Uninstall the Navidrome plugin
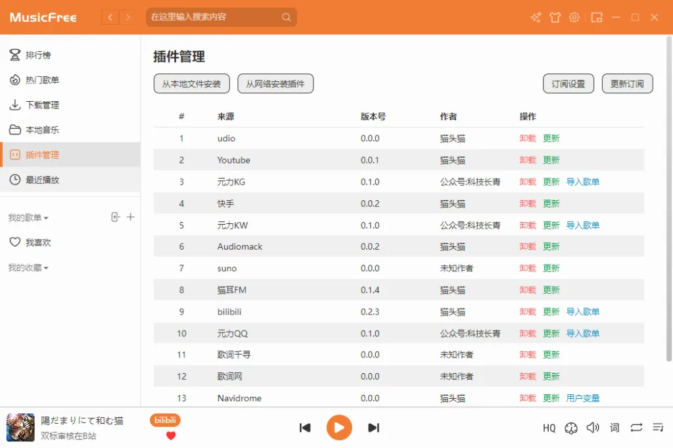The width and height of the screenshot is (673, 448). (x=528, y=398)
